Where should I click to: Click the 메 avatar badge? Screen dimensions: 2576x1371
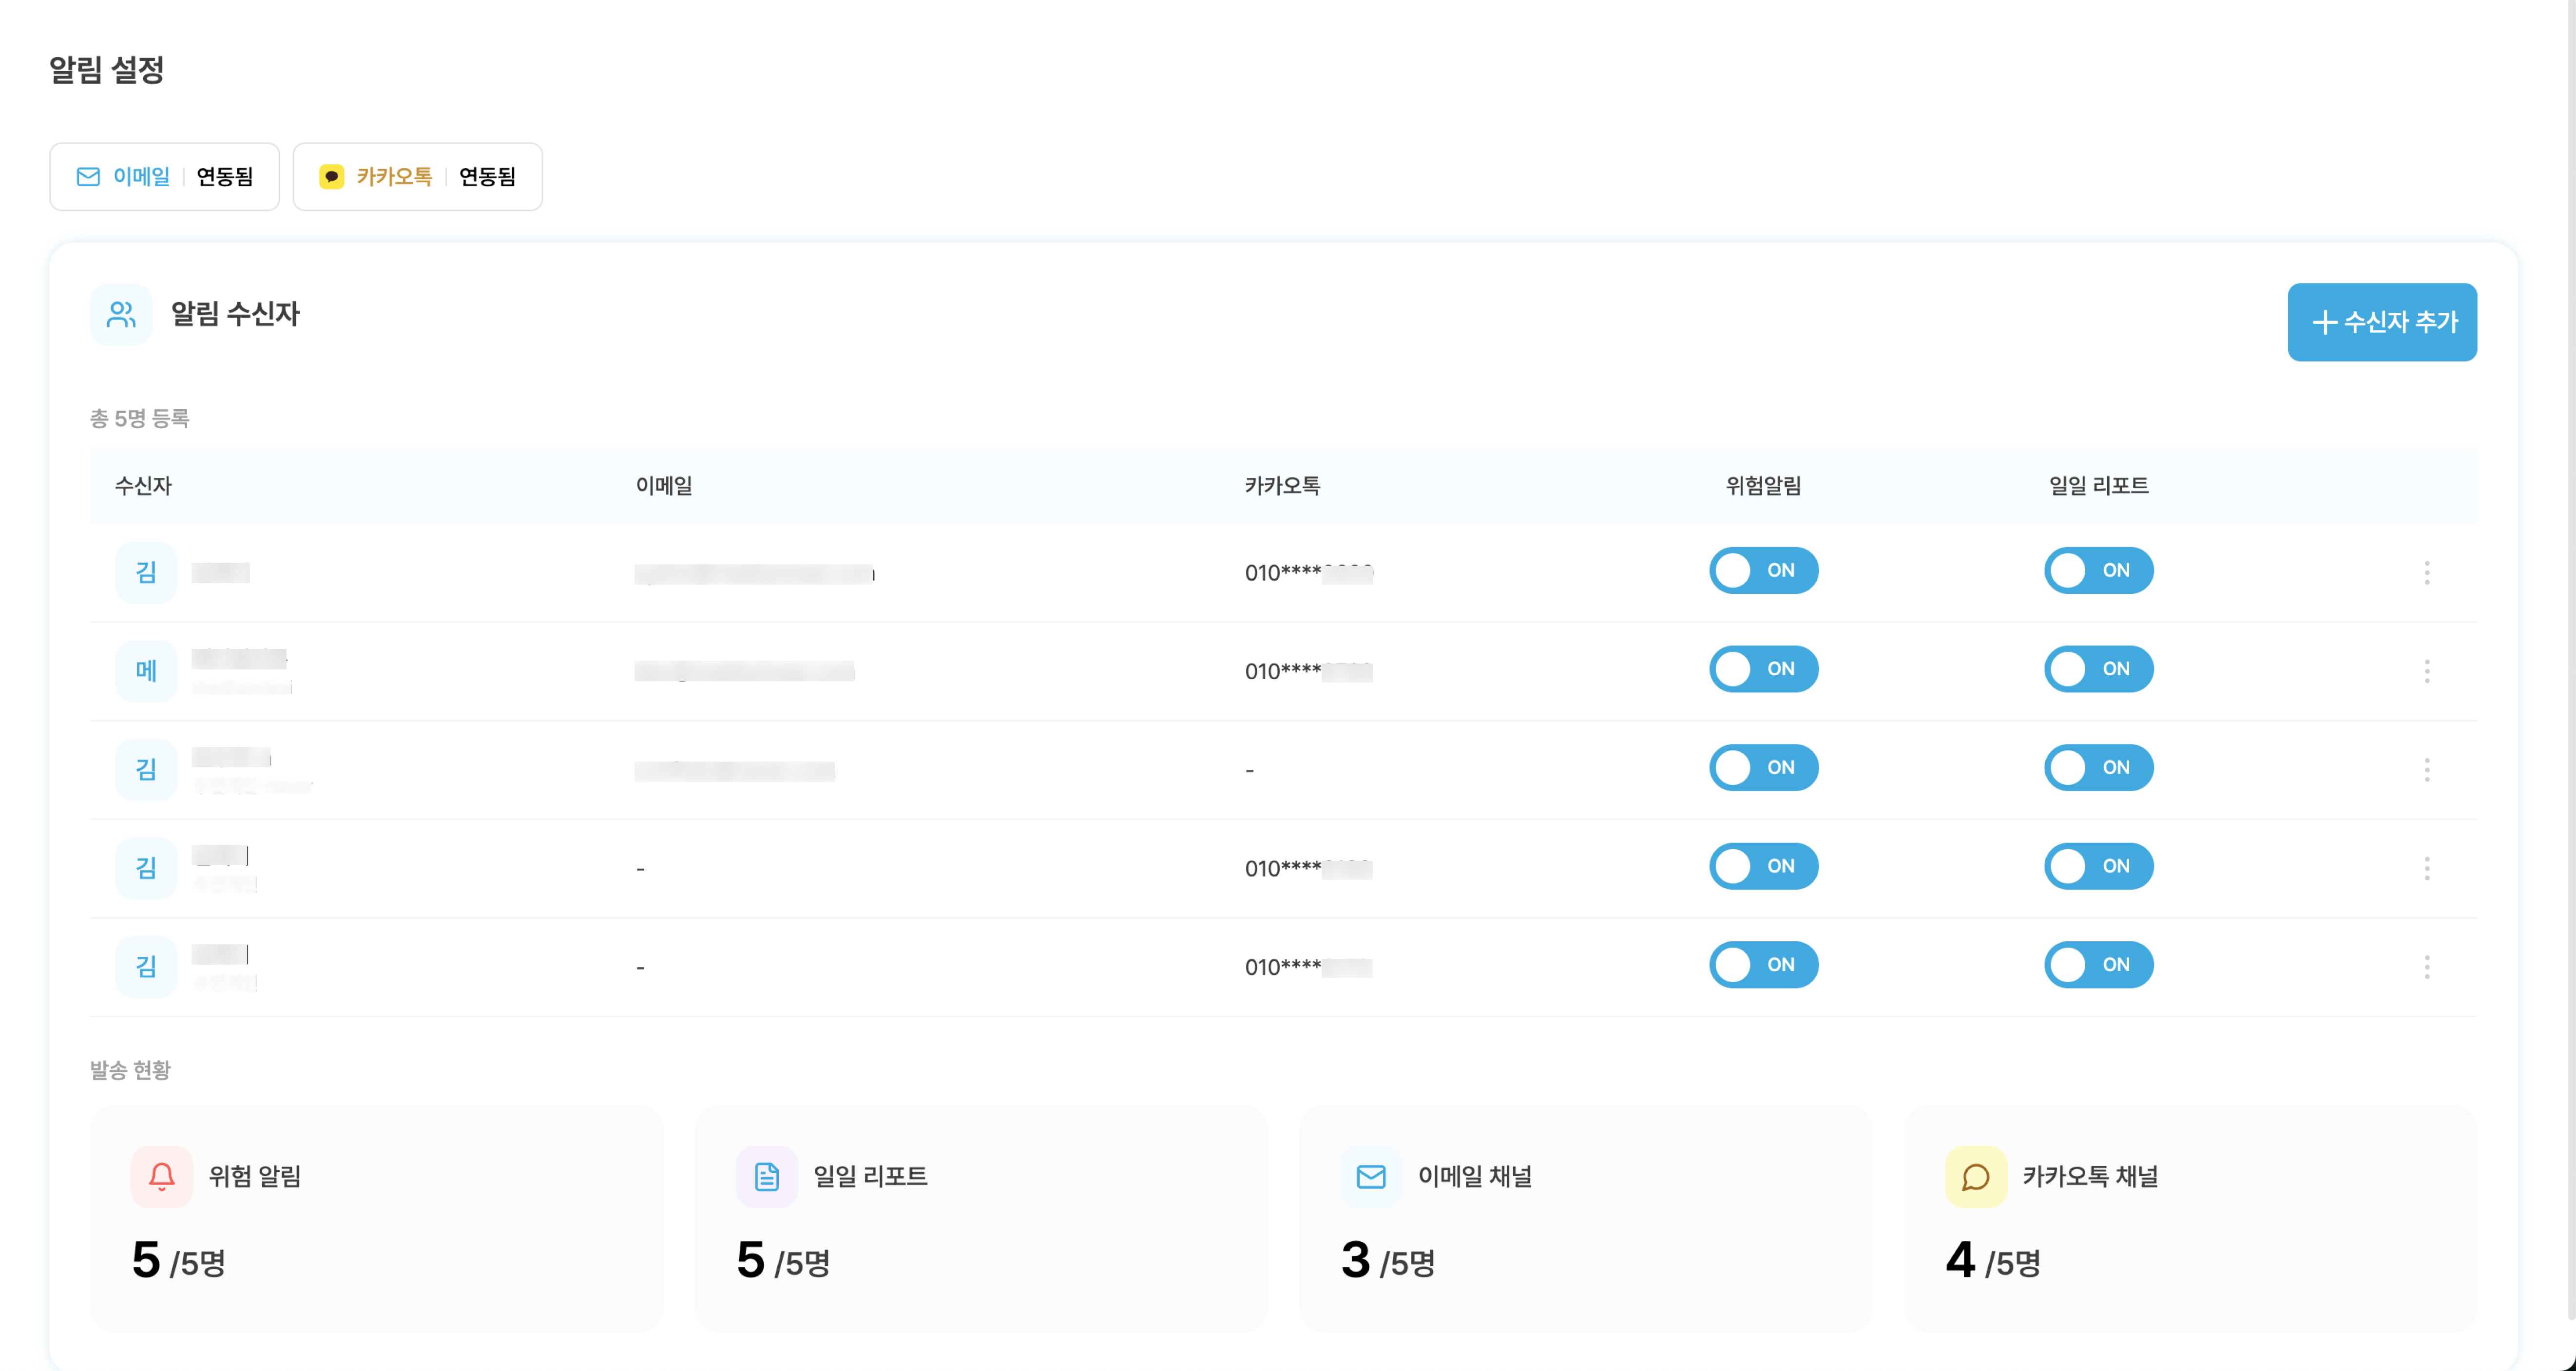146,671
